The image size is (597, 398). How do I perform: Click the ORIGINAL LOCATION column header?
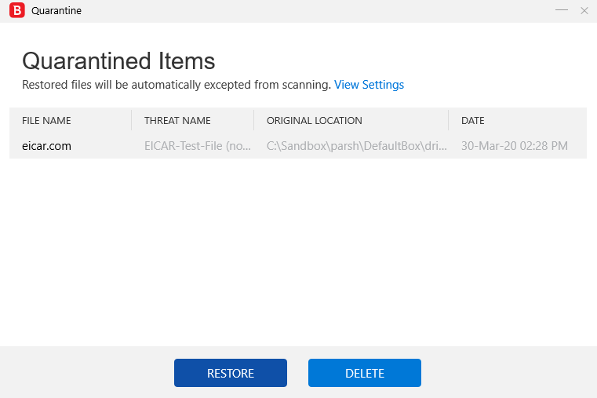pos(314,121)
